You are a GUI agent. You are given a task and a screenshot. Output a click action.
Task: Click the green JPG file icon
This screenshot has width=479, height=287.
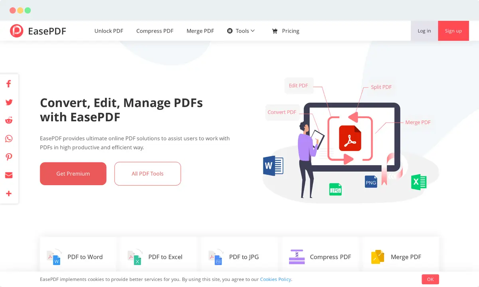pyautogui.click(x=335, y=189)
